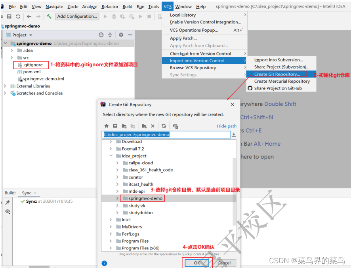Click the locate target icon in Project panel
This screenshot has width=351, height=268.
101,35
